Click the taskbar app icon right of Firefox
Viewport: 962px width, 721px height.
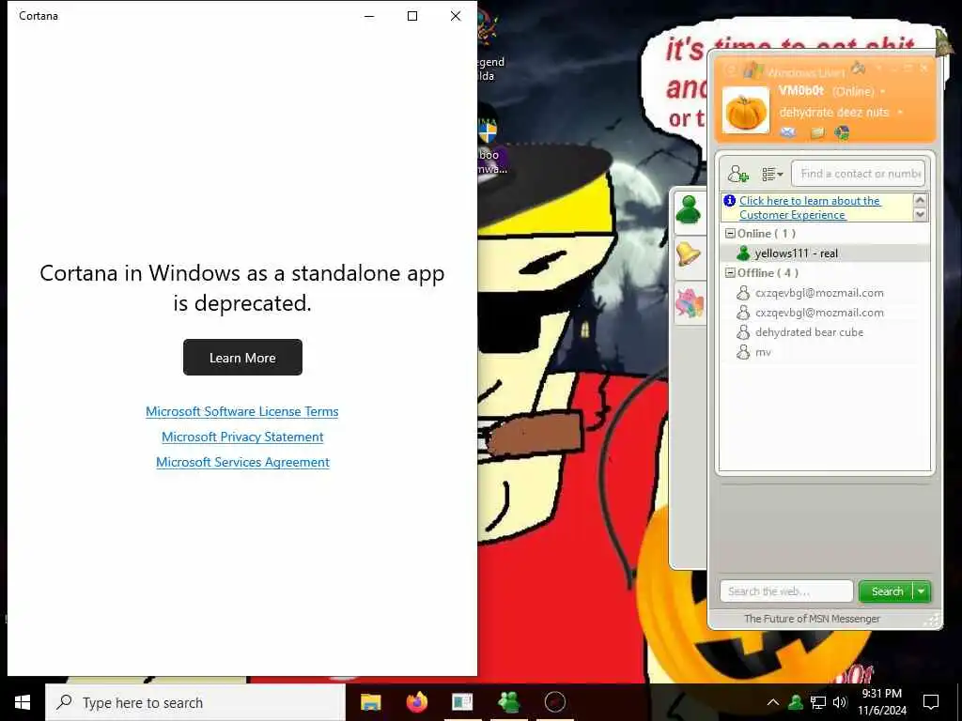(462, 702)
